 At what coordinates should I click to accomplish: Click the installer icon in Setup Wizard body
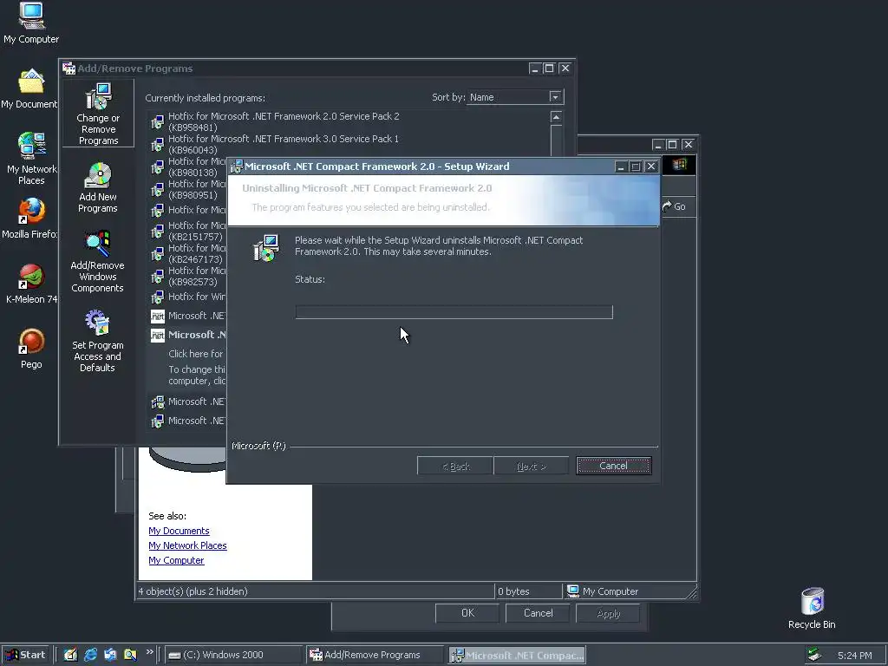tap(266, 248)
